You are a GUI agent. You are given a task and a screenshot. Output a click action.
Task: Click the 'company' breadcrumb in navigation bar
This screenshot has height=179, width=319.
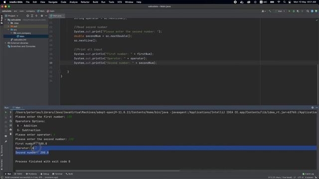(x=30, y=11)
